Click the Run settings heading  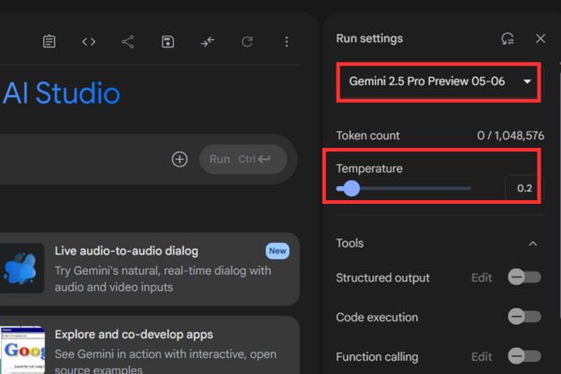369,38
